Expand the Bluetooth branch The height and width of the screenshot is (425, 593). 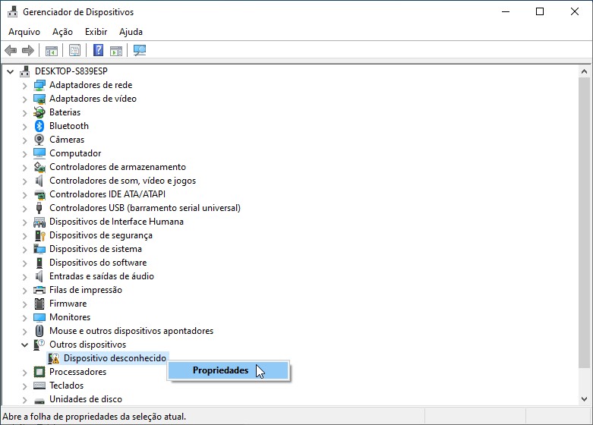pos(24,127)
